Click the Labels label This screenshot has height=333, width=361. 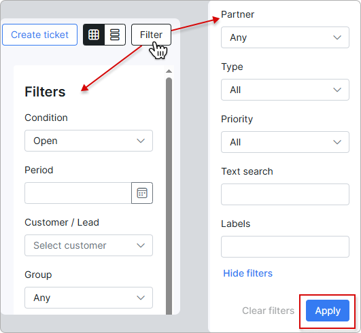click(235, 224)
